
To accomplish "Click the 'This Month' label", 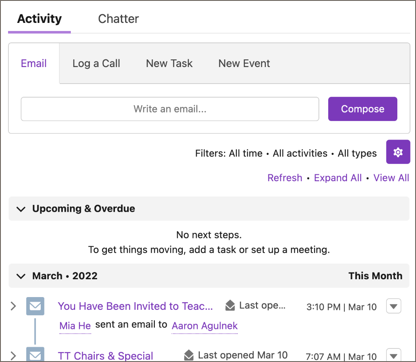I will (x=375, y=276).
